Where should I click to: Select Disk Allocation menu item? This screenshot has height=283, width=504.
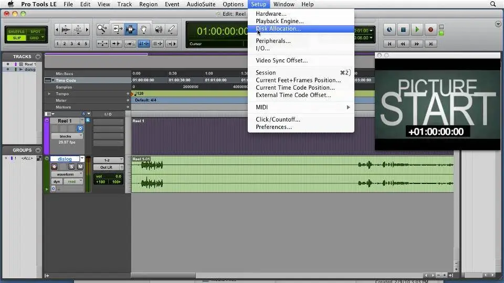coord(301,28)
